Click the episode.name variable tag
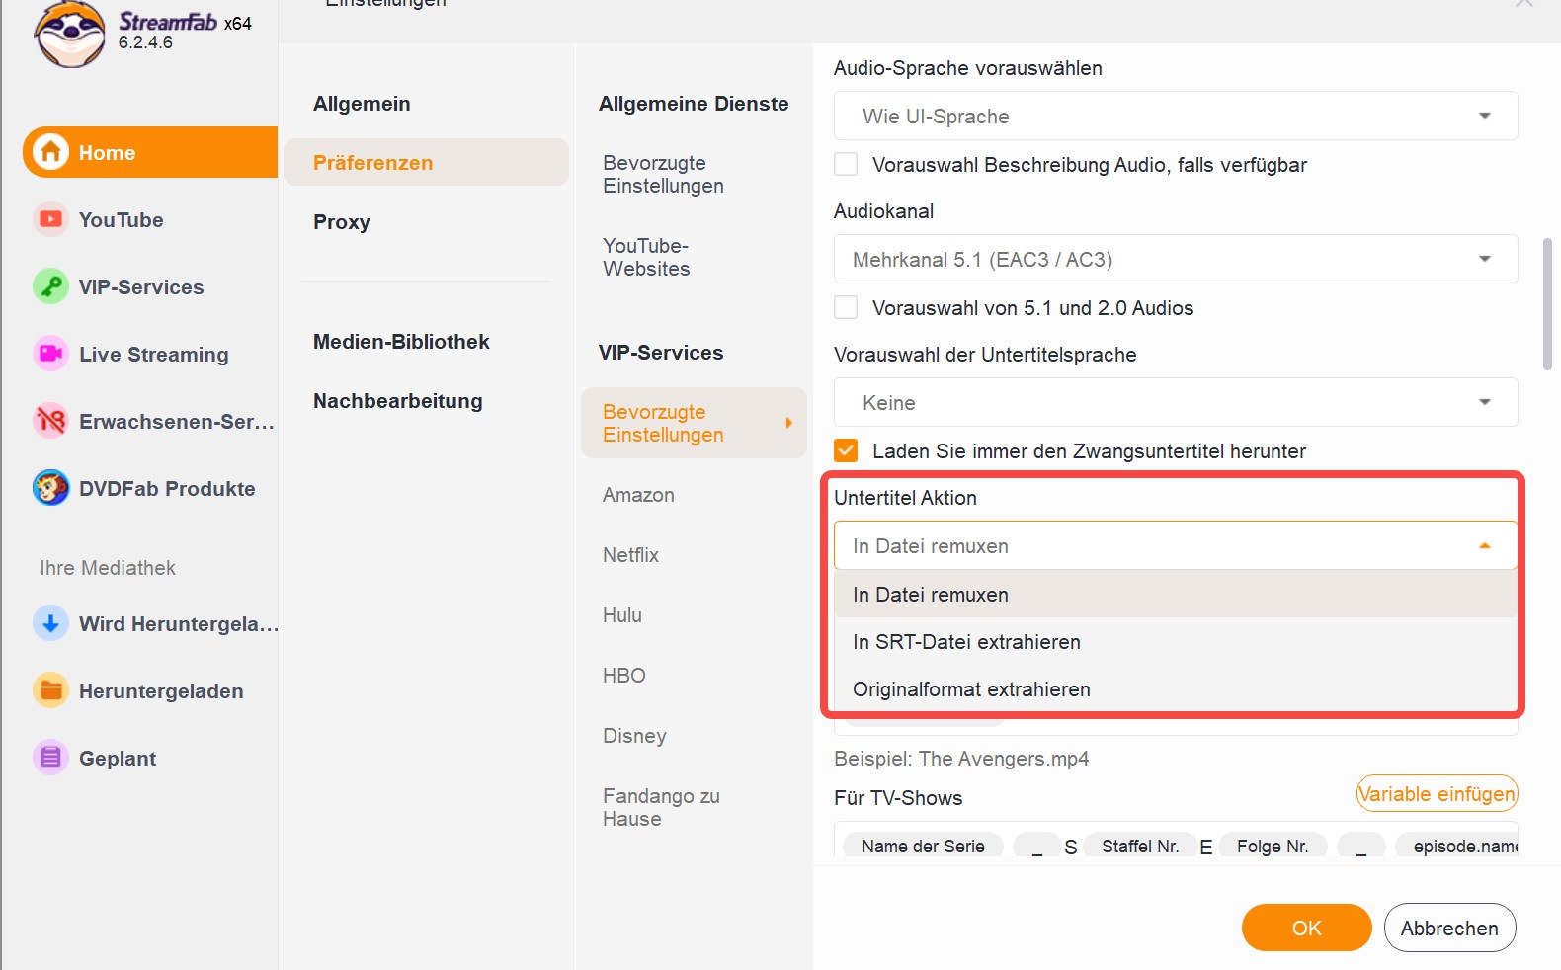The width and height of the screenshot is (1561, 970). click(1458, 846)
